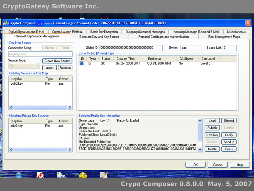
Task: Go to Outgoing (Secured) Messages tab
Action: pyautogui.click(x=145, y=32)
